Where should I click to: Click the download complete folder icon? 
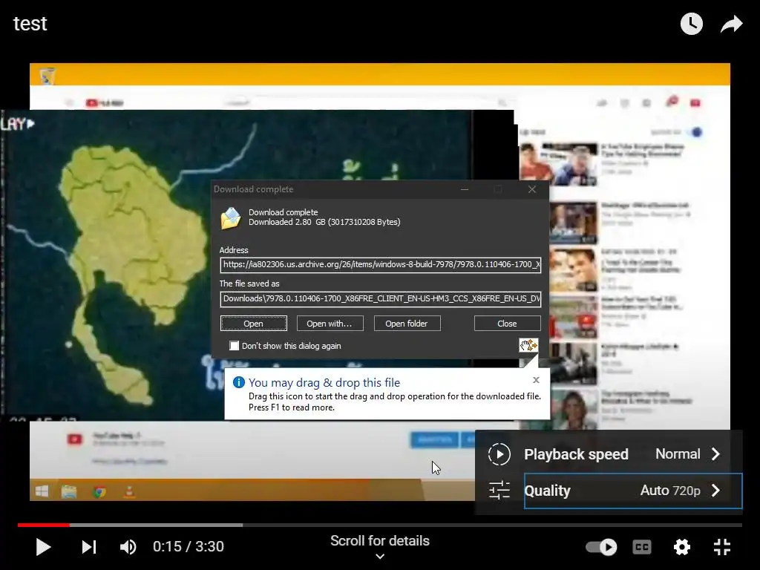tap(231, 217)
